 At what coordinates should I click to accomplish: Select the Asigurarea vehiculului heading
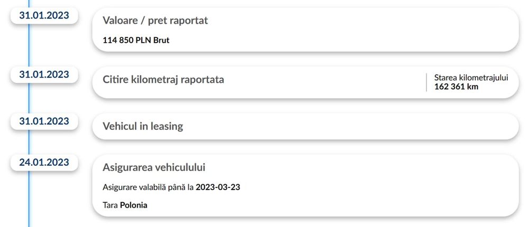point(154,167)
